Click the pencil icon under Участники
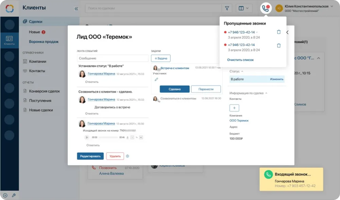The width and height of the screenshot is (340, 200). click(x=156, y=79)
